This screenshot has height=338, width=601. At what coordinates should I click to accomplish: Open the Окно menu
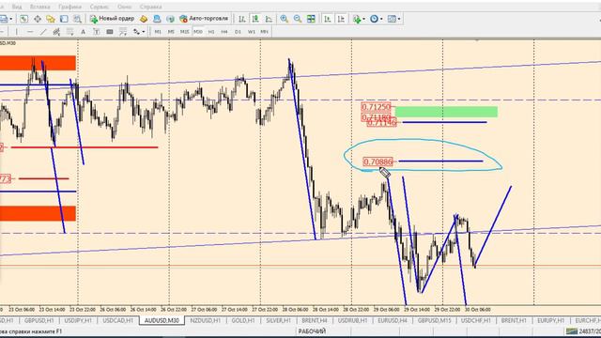[x=125, y=7]
